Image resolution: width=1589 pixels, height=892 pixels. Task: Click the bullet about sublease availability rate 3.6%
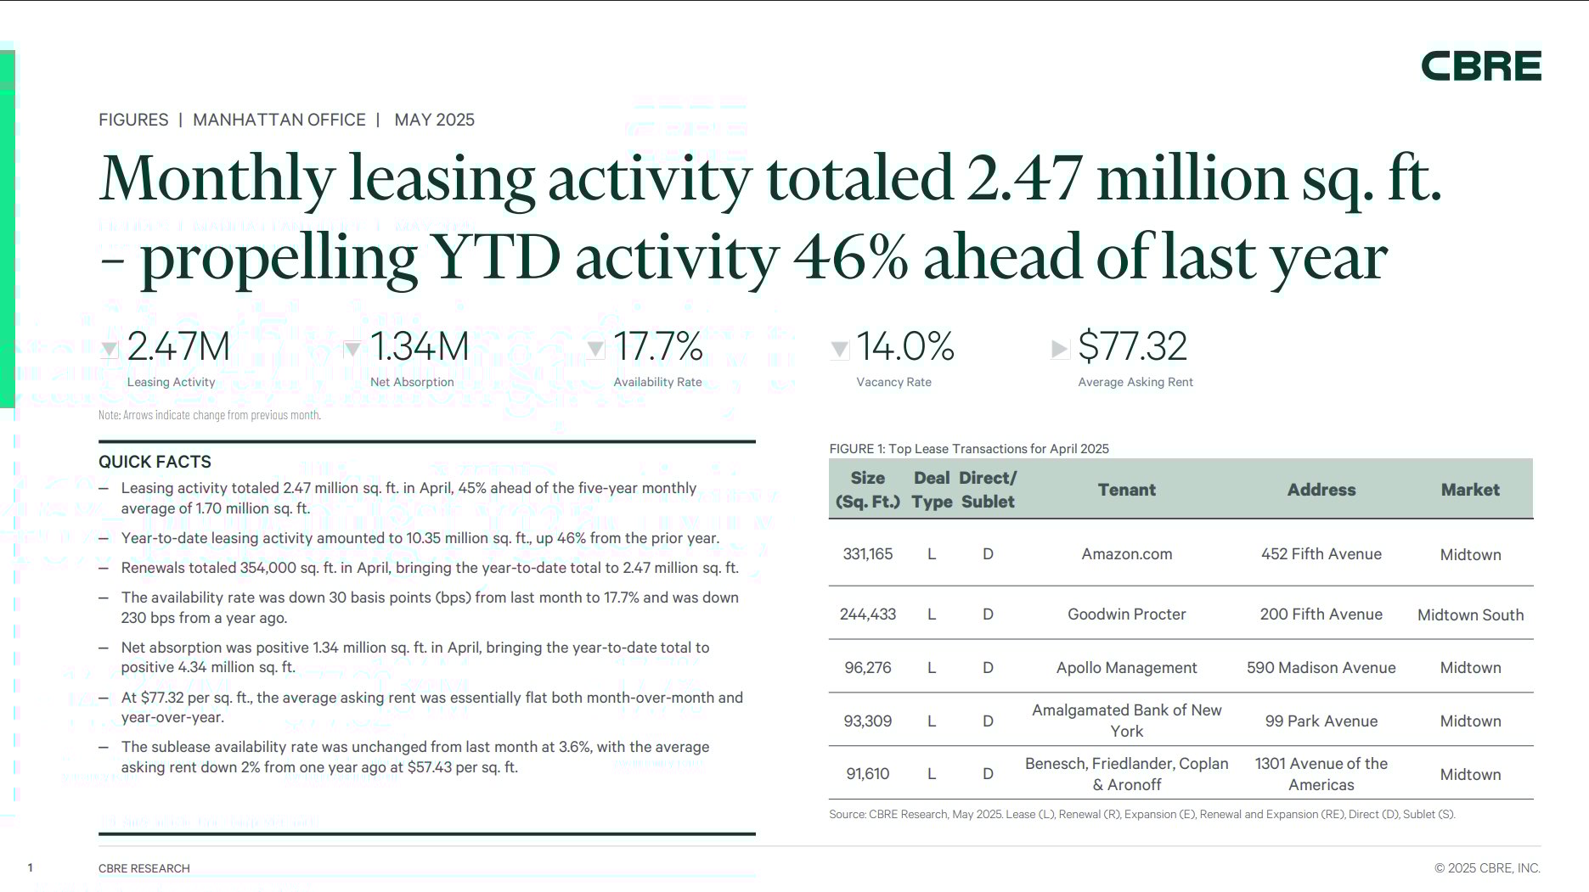[415, 757]
